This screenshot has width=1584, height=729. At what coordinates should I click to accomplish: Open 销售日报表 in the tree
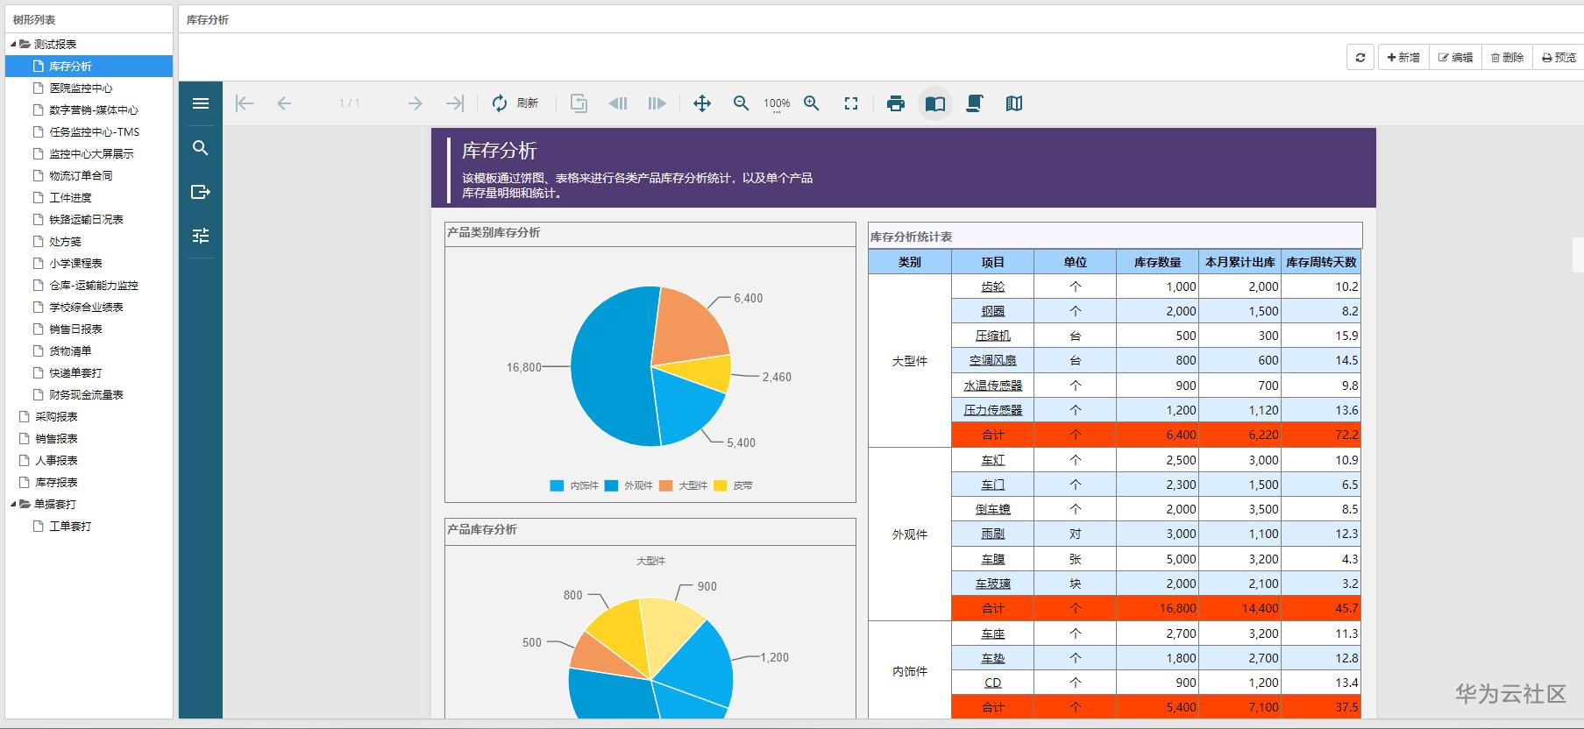tap(75, 329)
